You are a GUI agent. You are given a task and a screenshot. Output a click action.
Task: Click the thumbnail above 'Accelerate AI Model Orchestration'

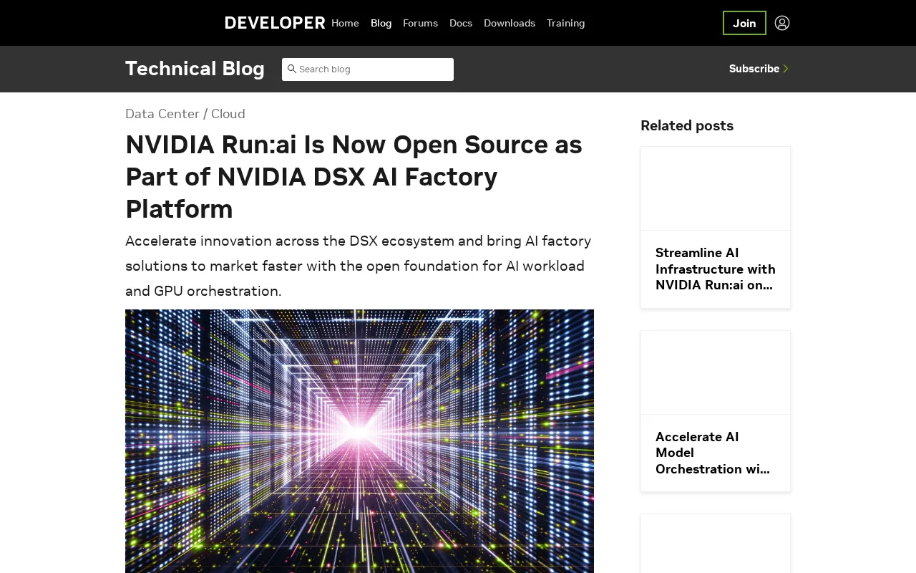click(x=716, y=372)
